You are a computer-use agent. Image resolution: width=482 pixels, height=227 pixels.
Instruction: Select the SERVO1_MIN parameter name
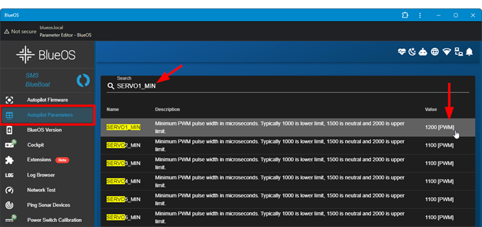(124, 127)
